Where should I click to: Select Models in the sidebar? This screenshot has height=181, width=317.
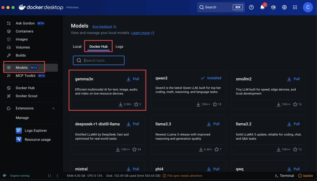pos(30,68)
